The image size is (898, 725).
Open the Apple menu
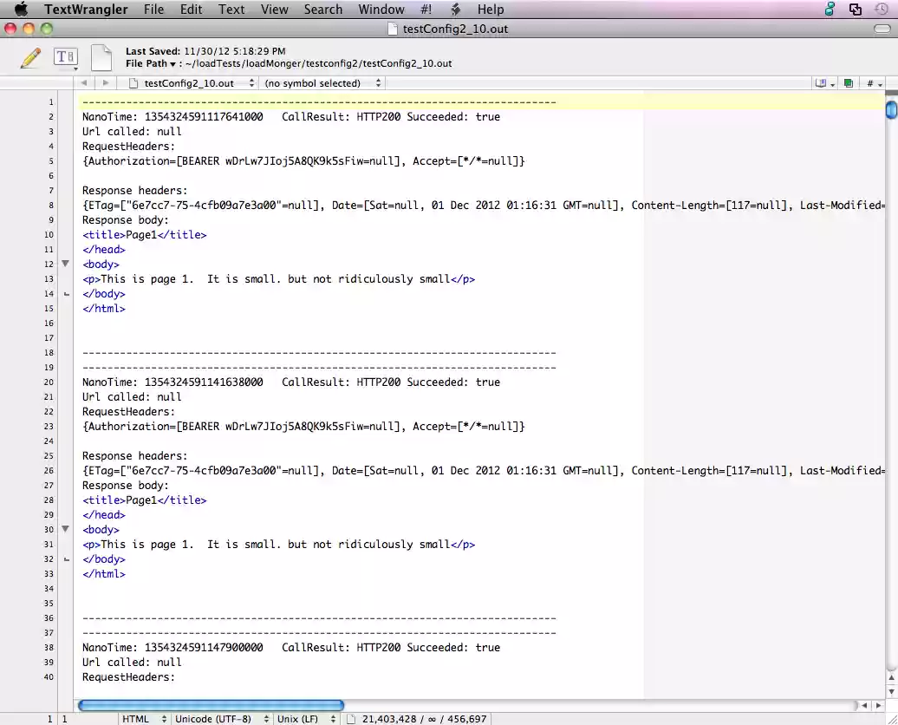pyautogui.click(x=21, y=10)
